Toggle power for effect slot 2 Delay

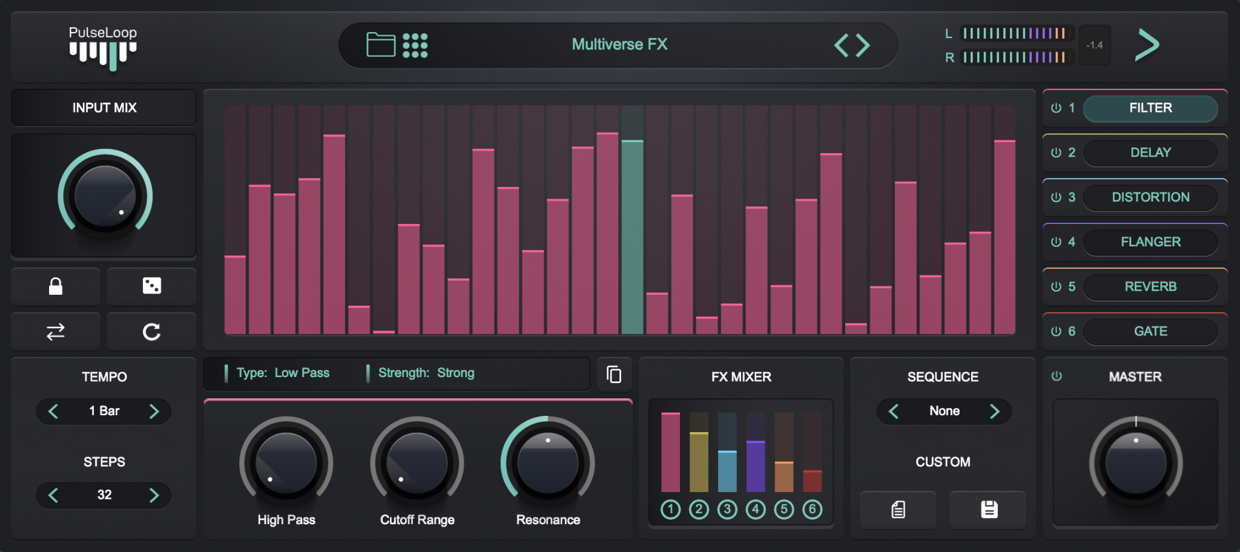click(x=1056, y=153)
